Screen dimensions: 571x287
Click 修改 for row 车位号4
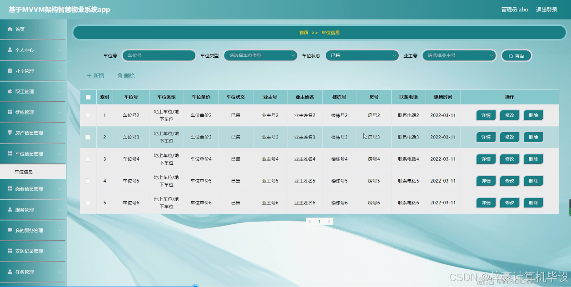510,159
